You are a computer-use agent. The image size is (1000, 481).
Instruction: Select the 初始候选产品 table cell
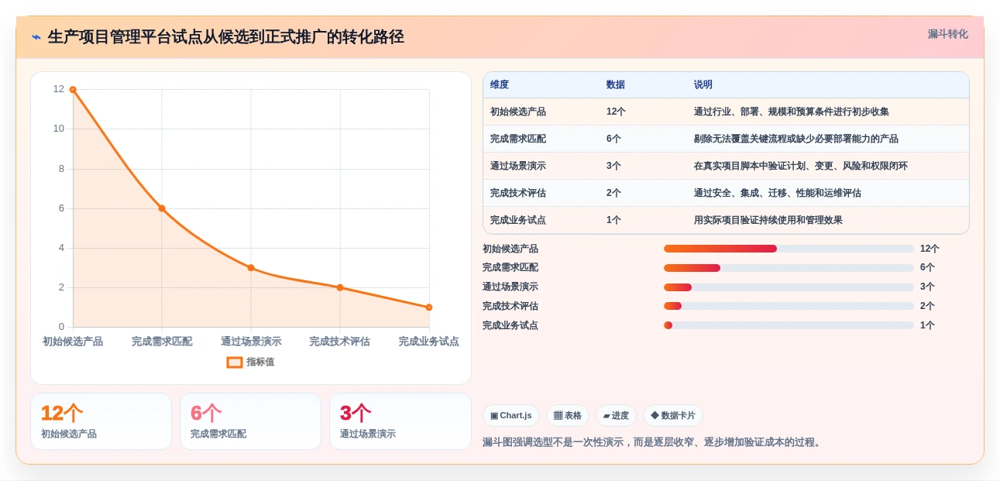click(518, 112)
